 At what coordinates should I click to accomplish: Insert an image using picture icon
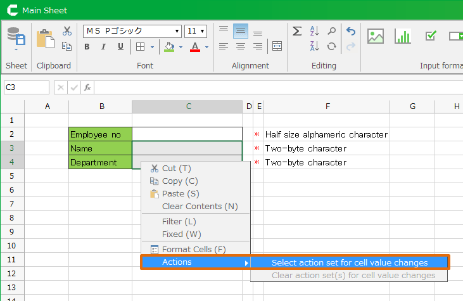tap(376, 36)
